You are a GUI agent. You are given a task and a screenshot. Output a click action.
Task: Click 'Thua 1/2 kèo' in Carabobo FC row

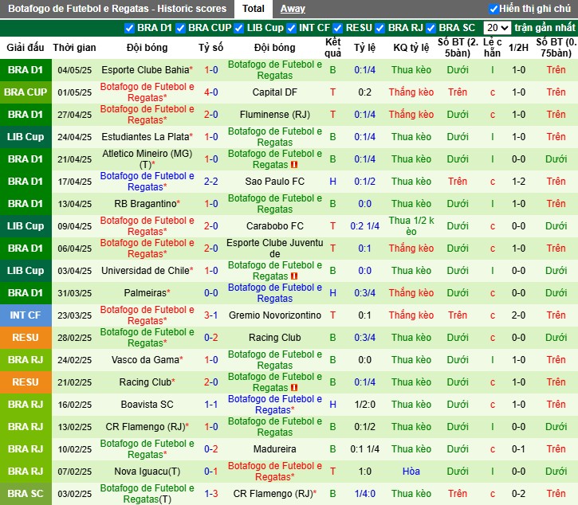[x=411, y=226]
